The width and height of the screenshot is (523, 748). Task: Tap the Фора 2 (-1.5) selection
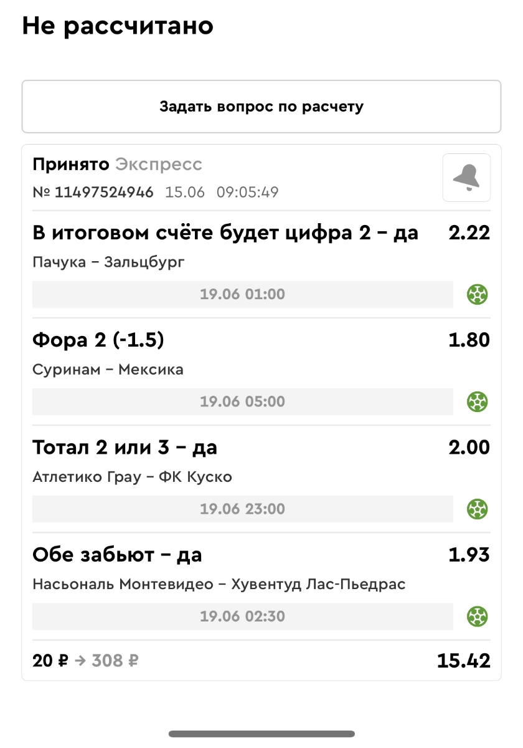tap(98, 340)
